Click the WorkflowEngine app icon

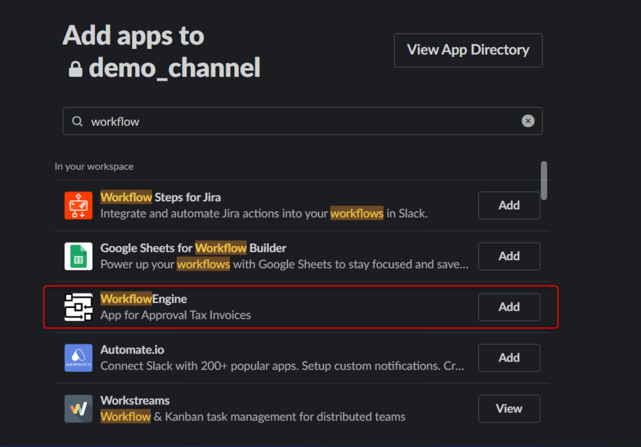[x=78, y=307]
